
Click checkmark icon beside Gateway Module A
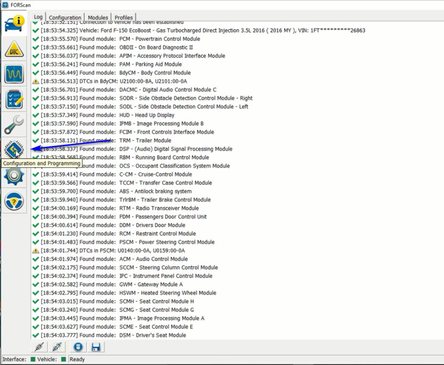coord(36,285)
